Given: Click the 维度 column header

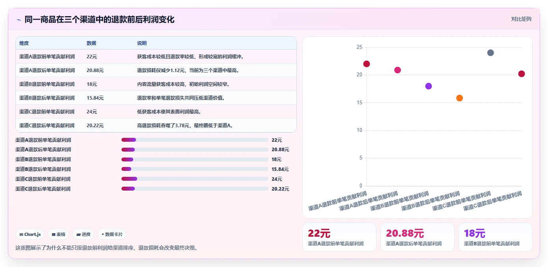Looking at the screenshot, I should click(x=24, y=43).
